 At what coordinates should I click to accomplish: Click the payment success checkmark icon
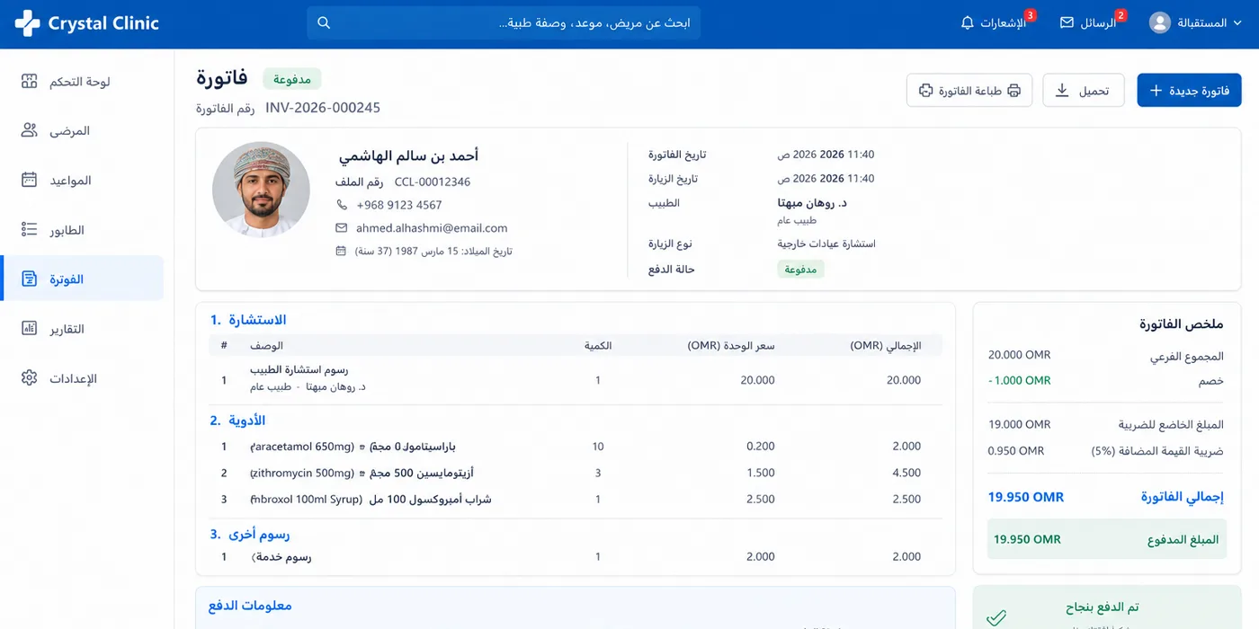tap(996, 617)
